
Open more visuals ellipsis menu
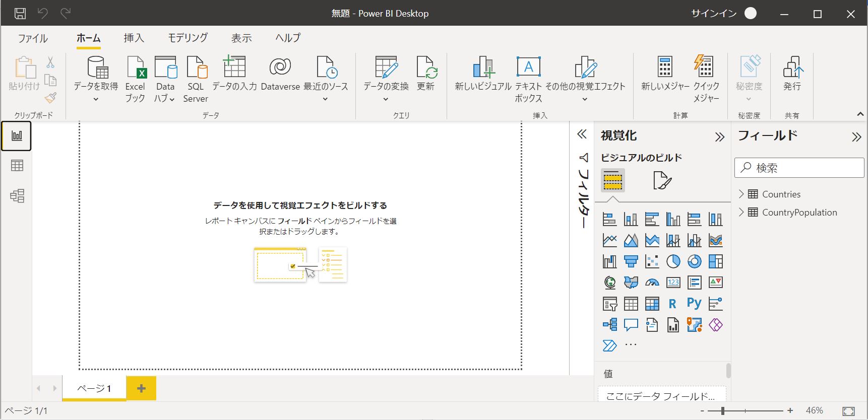(x=631, y=345)
